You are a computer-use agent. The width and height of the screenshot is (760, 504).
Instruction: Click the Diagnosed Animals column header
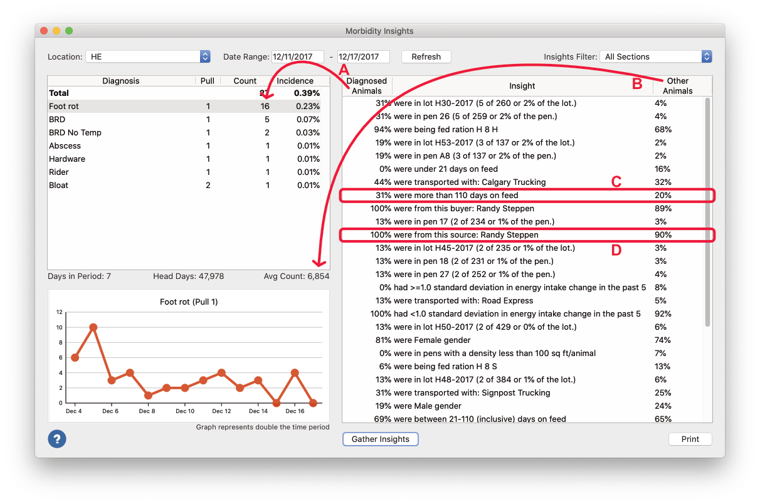(367, 86)
